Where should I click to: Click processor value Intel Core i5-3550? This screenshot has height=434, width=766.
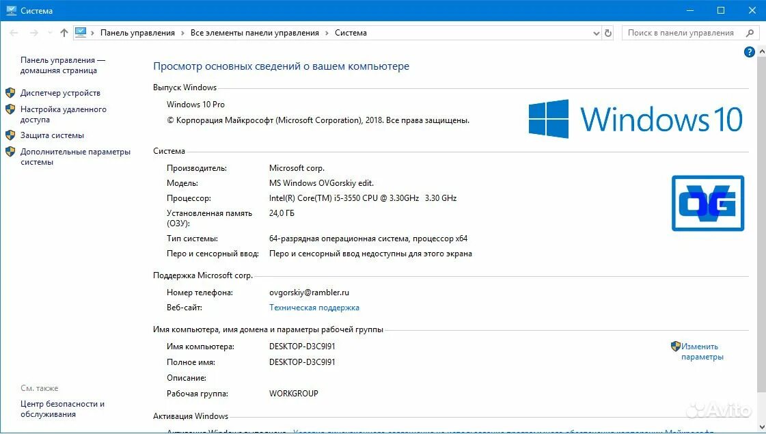point(363,198)
